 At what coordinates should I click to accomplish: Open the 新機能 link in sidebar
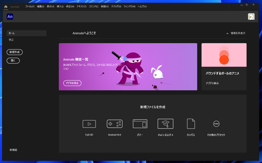click(x=13, y=150)
